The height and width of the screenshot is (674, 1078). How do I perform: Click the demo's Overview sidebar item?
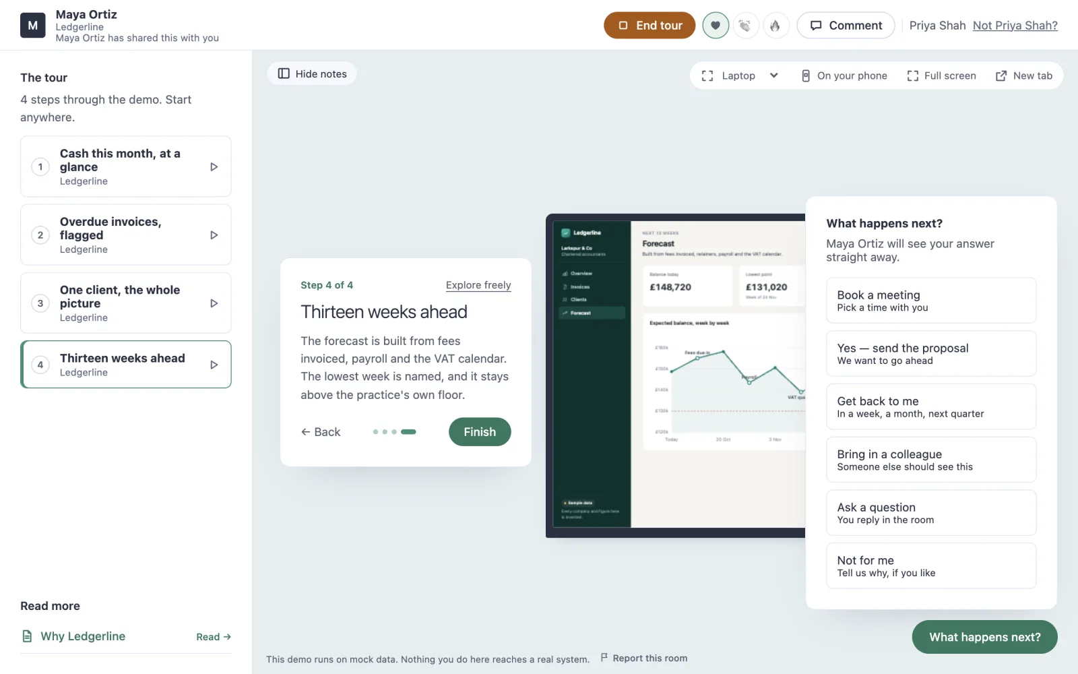[592, 274]
